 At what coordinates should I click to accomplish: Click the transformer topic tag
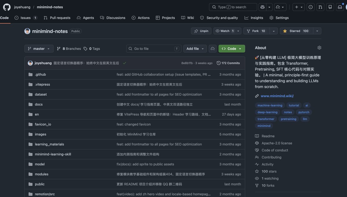click(x=266, y=119)
